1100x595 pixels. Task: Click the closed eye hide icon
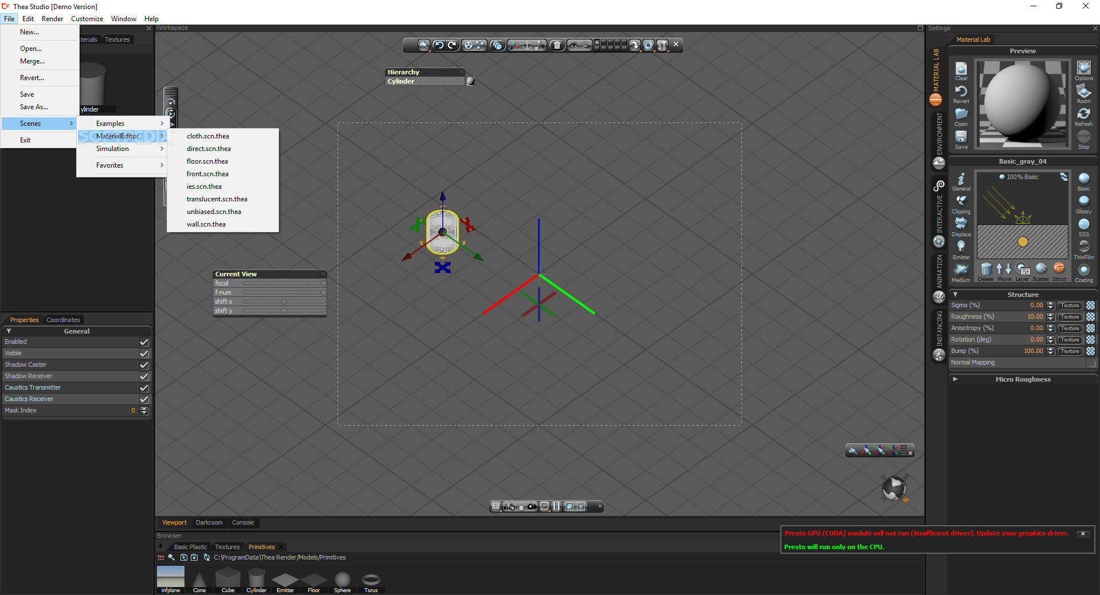tap(586, 45)
